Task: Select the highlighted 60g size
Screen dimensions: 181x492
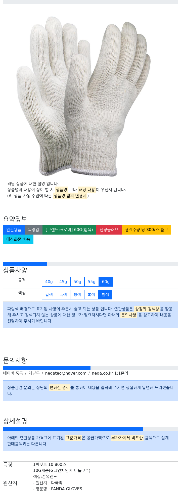Action: (x=106, y=282)
